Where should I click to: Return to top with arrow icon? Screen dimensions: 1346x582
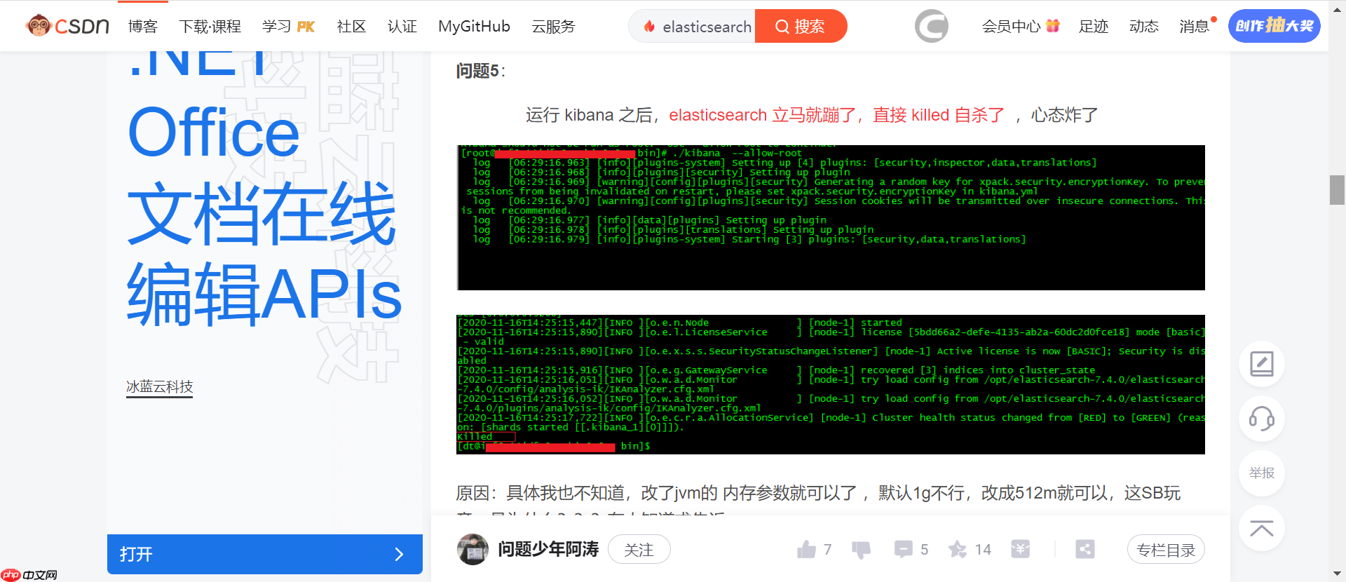1262,528
